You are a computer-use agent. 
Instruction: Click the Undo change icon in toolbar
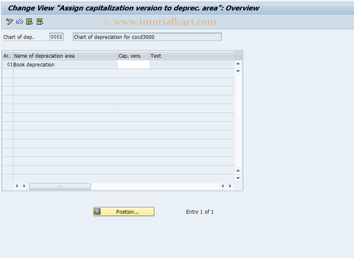(x=20, y=22)
